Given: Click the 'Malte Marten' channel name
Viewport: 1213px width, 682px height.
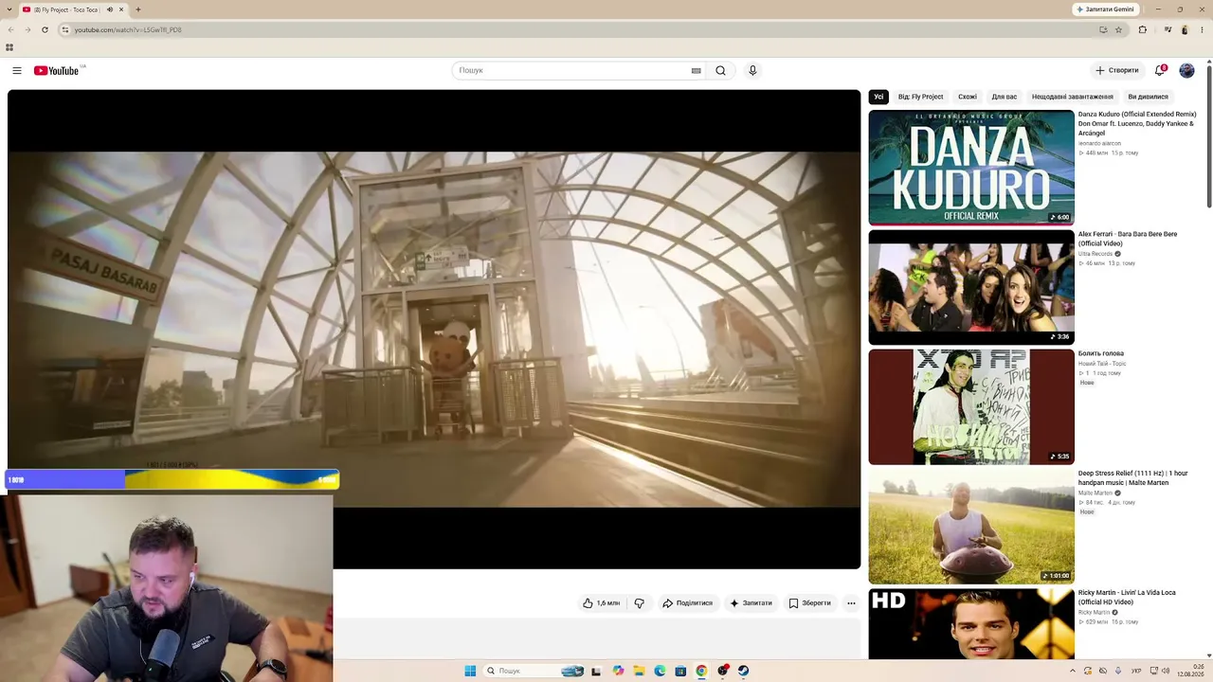Looking at the screenshot, I should pos(1095,493).
